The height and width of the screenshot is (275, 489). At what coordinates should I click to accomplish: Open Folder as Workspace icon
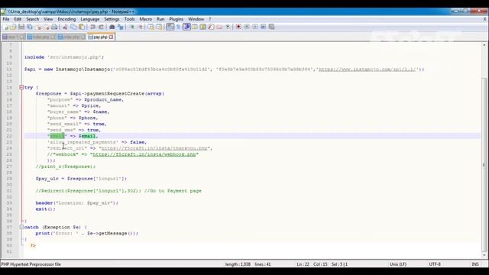(219, 27)
